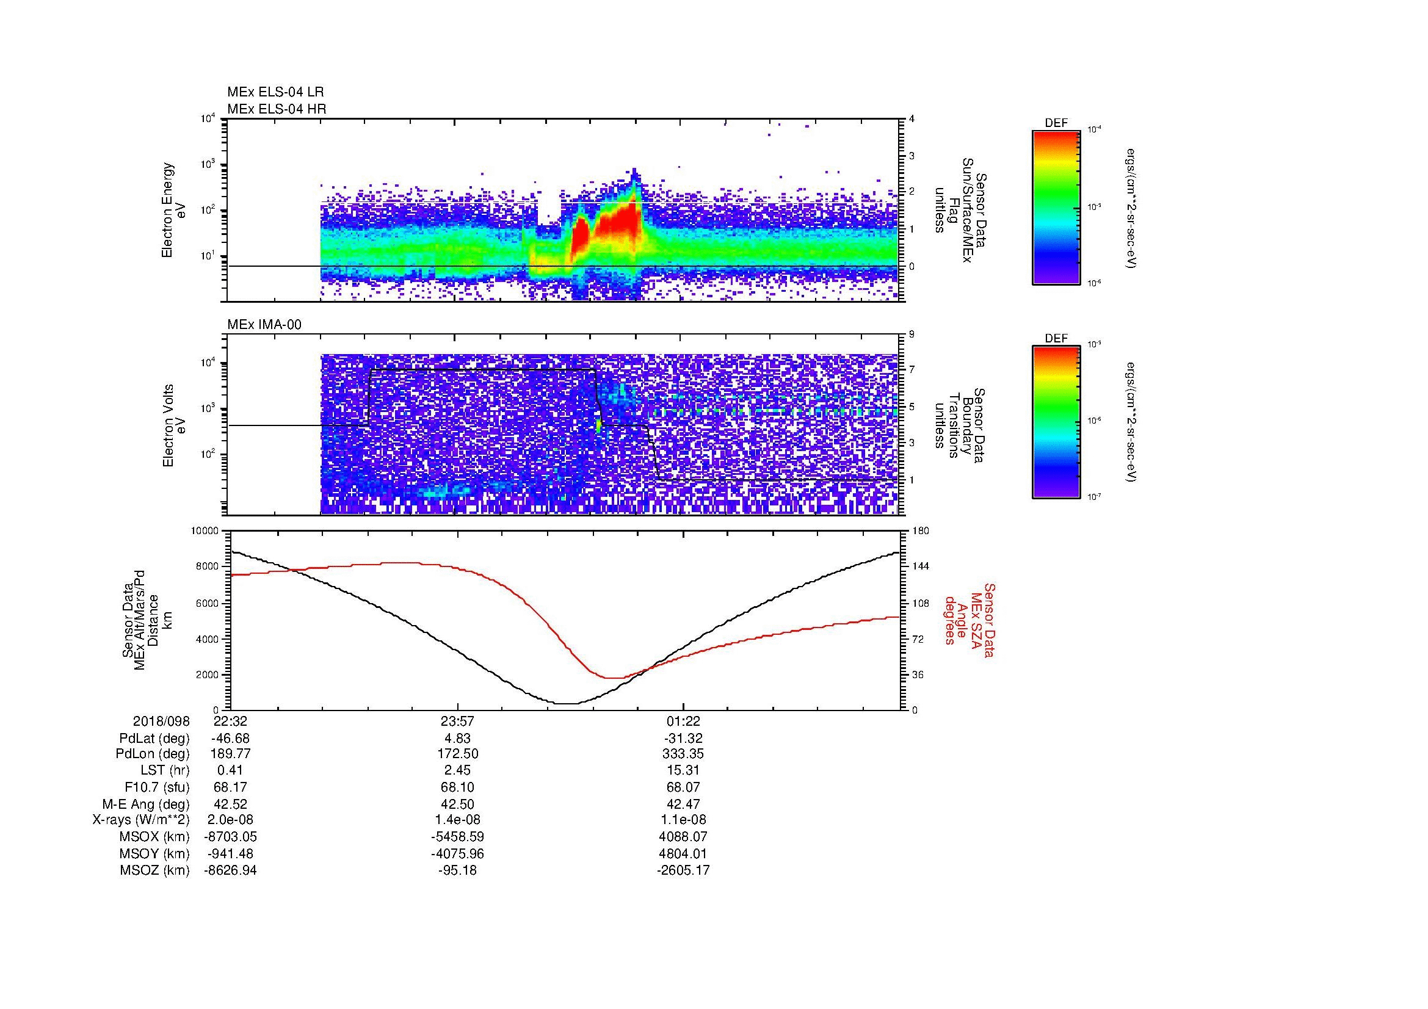Click the time tick label '01:22'

[683, 721]
